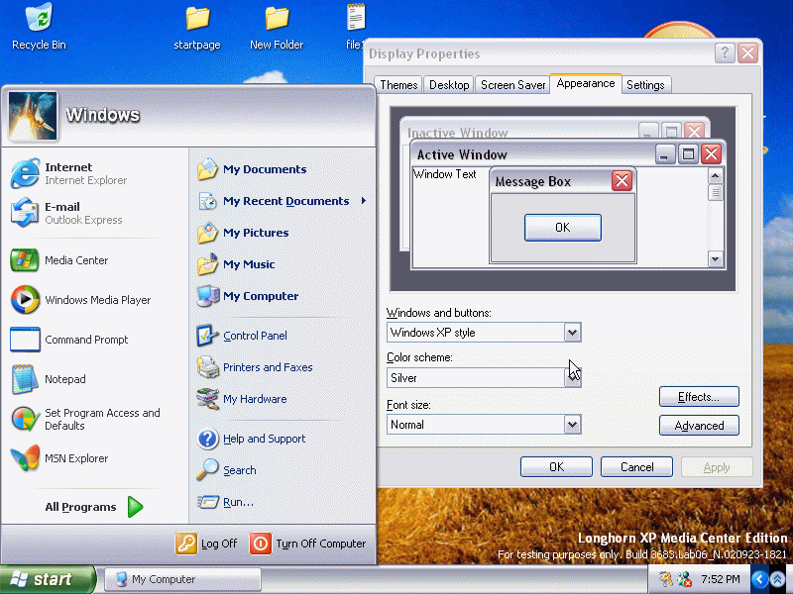Open Set Program Access and Defaults icon

[x=25, y=419]
